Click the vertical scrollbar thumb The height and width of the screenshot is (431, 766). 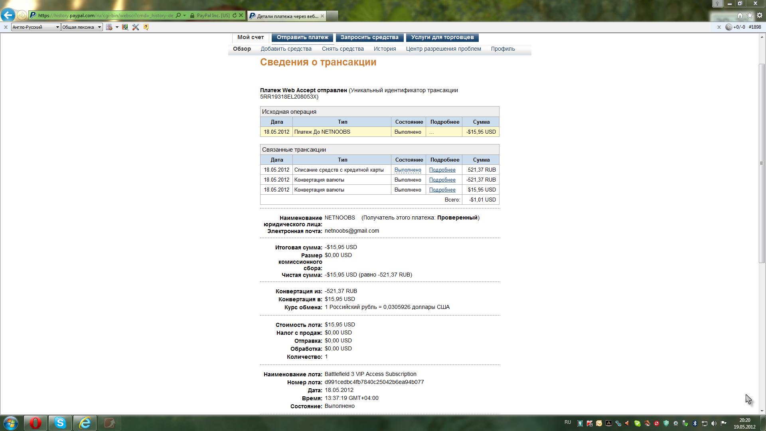[x=762, y=163]
